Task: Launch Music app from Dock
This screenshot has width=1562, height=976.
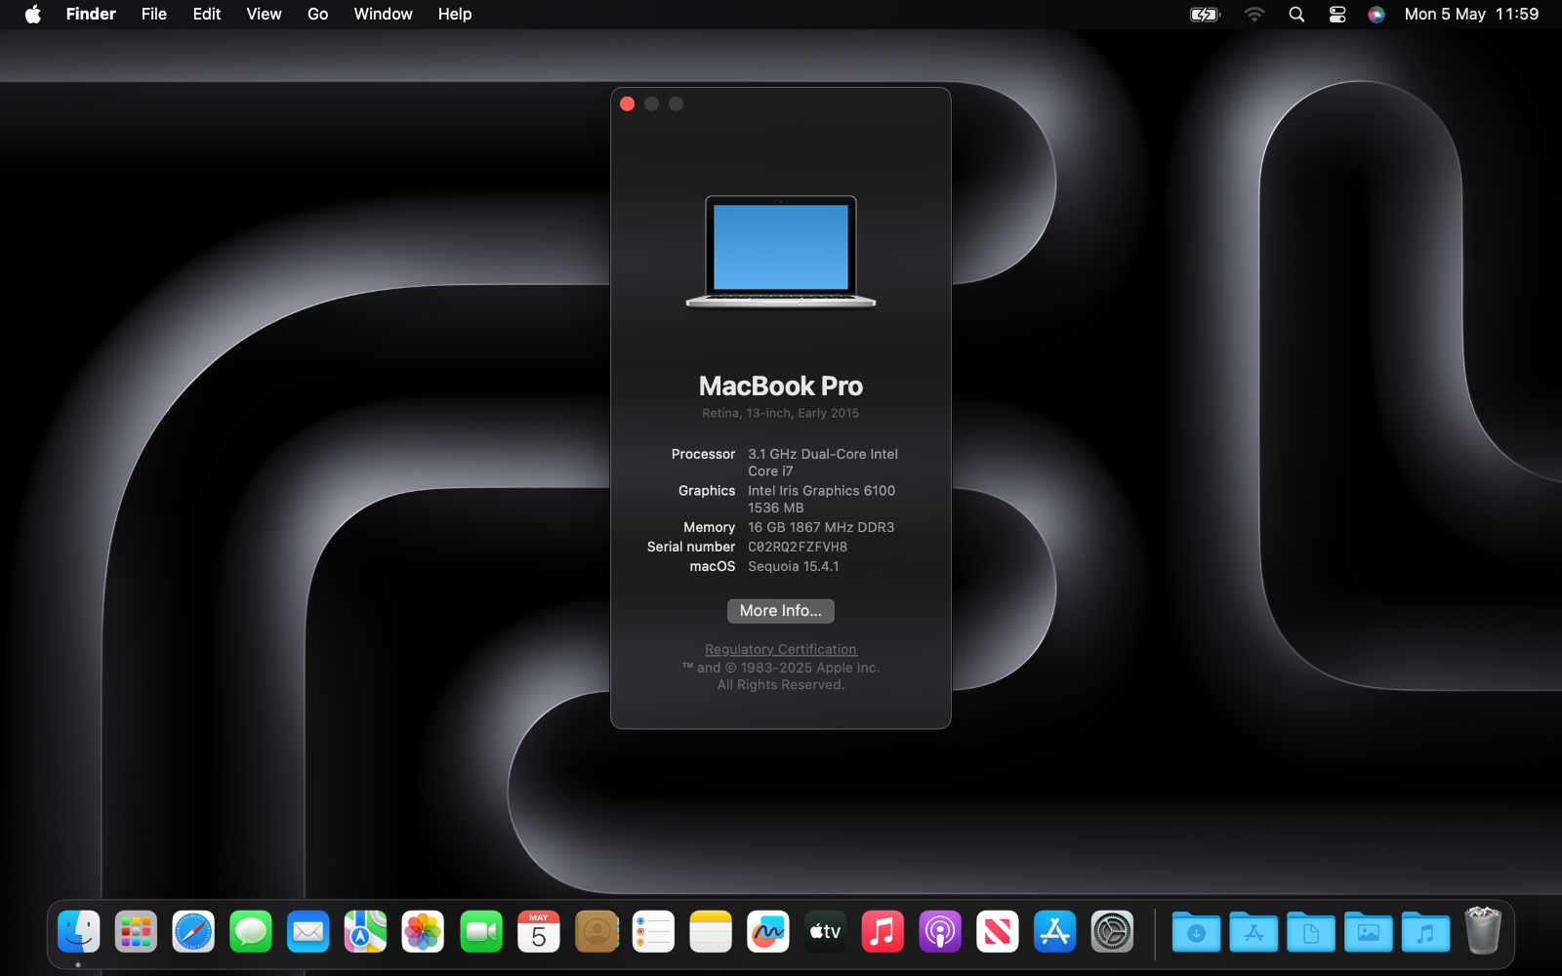Action: (883, 932)
